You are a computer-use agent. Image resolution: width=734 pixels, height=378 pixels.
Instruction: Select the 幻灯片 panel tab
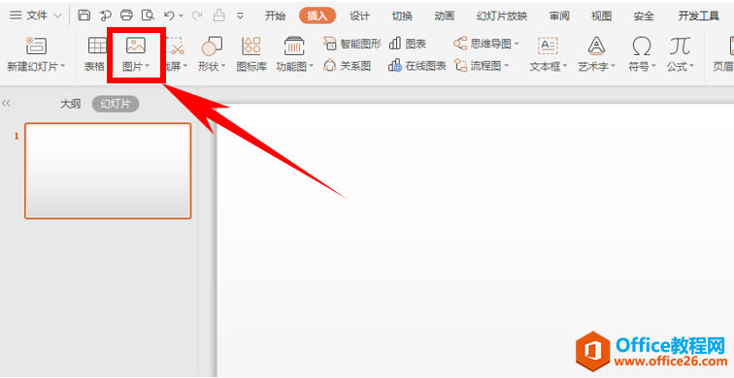click(x=116, y=104)
